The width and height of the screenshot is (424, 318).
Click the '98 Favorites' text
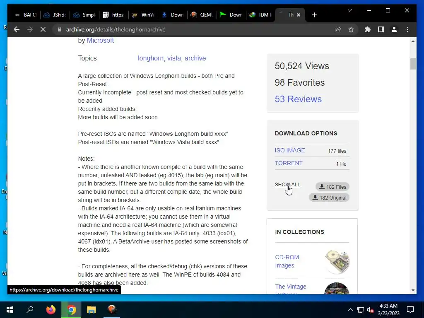pyautogui.click(x=300, y=82)
